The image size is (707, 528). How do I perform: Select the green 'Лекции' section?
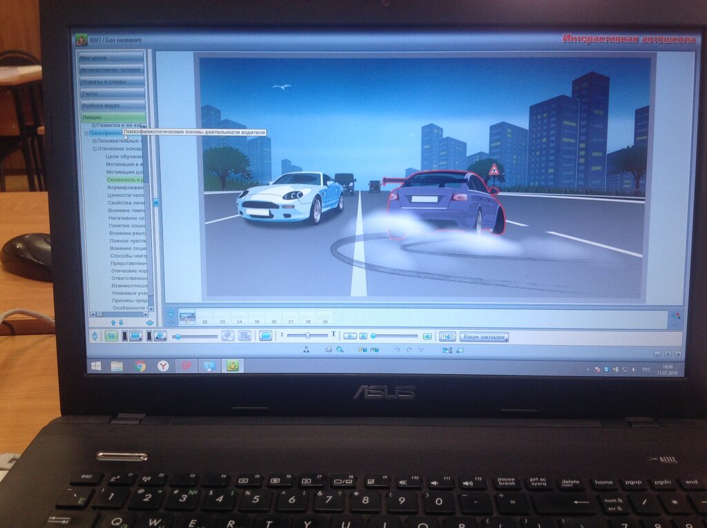(x=114, y=117)
